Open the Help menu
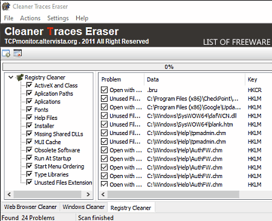Viewport: 272px width, 221px height. (82, 18)
